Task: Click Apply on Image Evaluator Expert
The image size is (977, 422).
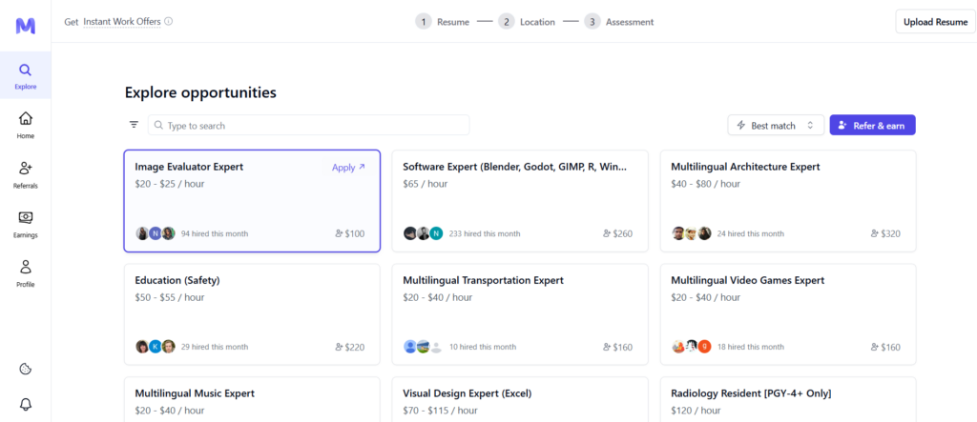Action: 348,168
